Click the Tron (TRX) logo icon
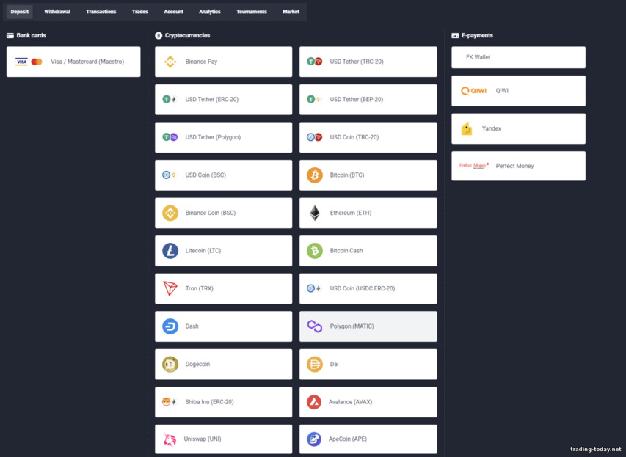The width and height of the screenshot is (626, 457). 170,288
